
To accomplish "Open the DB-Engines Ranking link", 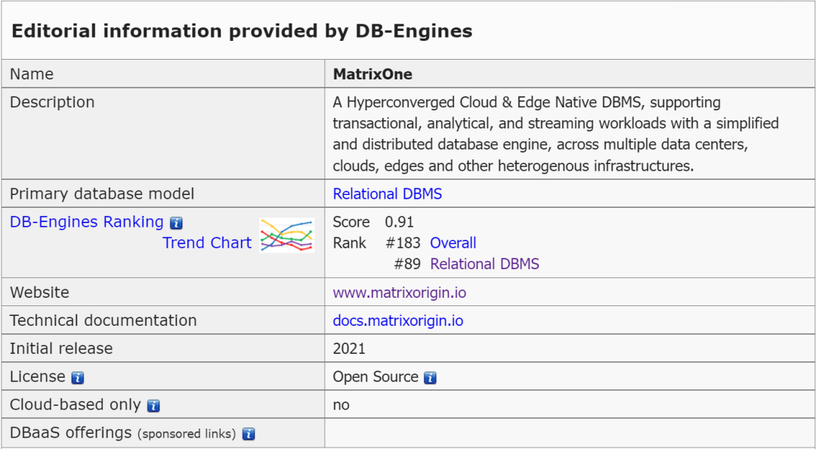I will click(86, 222).
